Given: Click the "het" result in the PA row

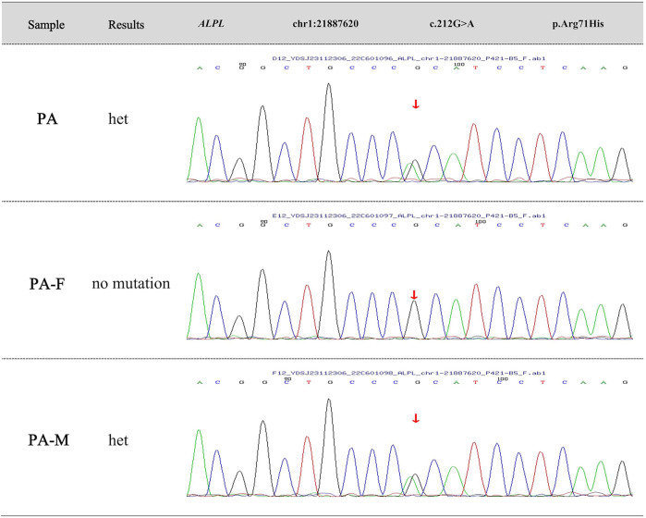Looking at the screenshot, I should pos(118,118).
